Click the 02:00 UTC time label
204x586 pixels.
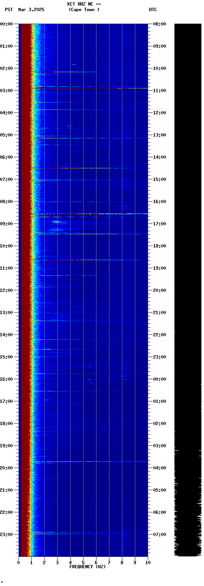coord(160,424)
